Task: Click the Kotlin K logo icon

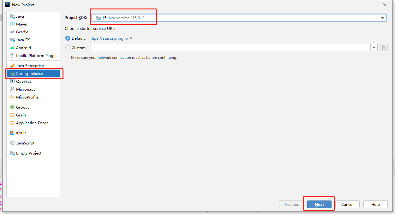Action: click(x=12, y=133)
